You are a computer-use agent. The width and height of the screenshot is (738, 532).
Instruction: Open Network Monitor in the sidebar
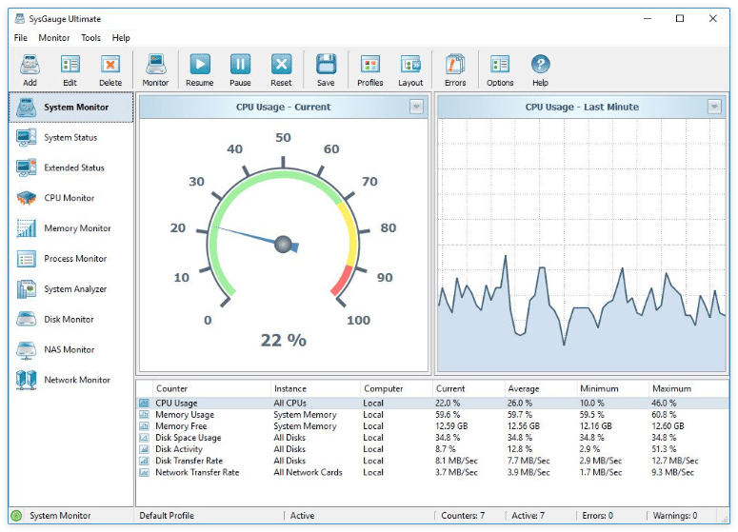click(71, 380)
